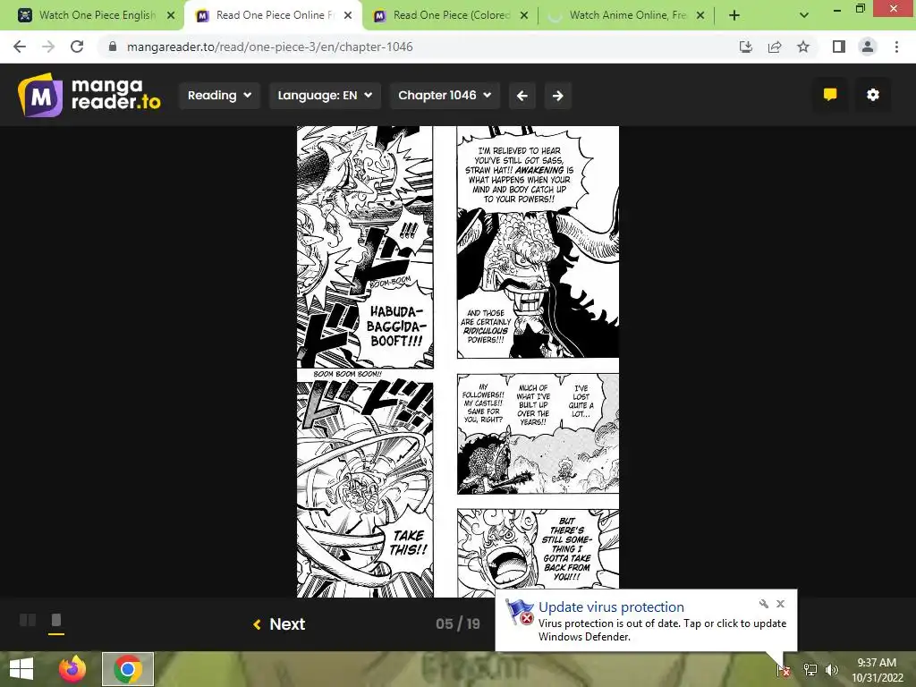The image size is (916, 687).
Task: Open the Chapter 1046 dropdown
Action: 445,95
